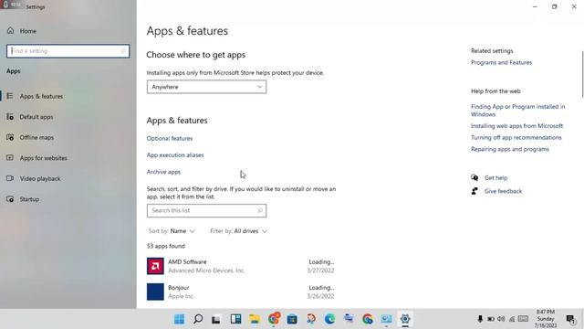
Task: Open notification center icon
Action: [570, 319]
